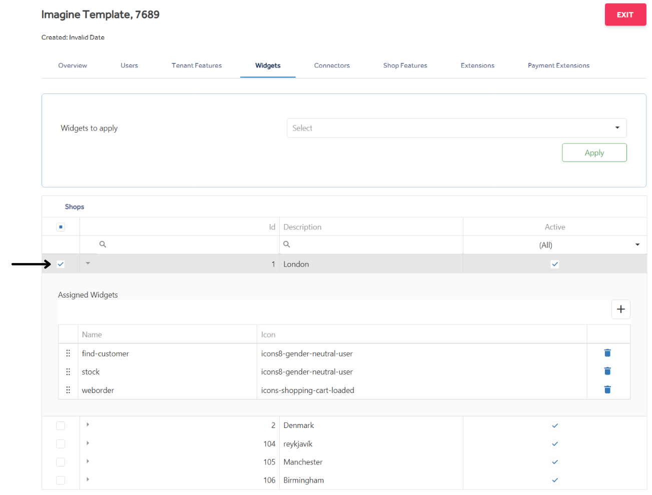Image resolution: width=652 pixels, height=495 pixels.
Task: Check the Denmark row selection checkbox
Action: (61, 425)
